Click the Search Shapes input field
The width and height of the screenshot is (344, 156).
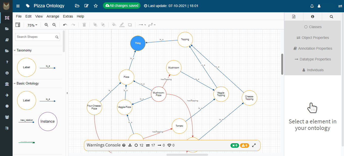tap(35, 37)
